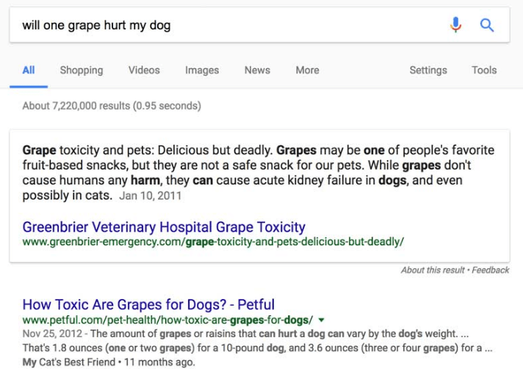Show the News results tab
The image size is (523, 382).
tap(257, 71)
